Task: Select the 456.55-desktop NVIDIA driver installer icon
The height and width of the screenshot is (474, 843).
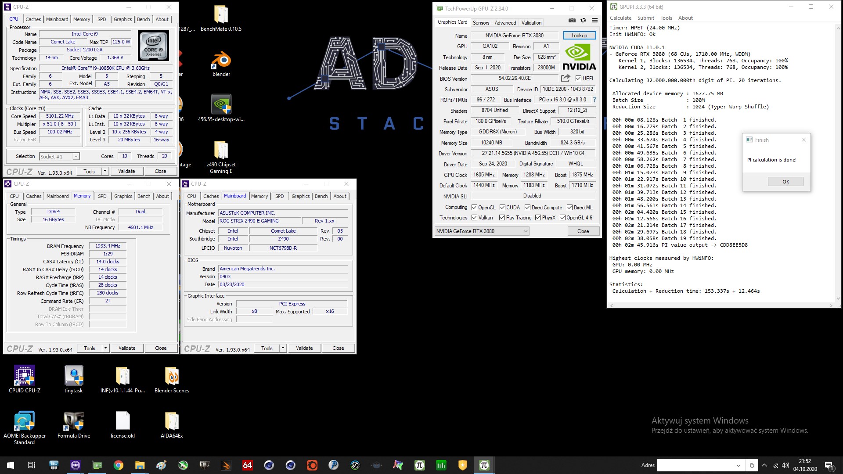Action: point(221,108)
